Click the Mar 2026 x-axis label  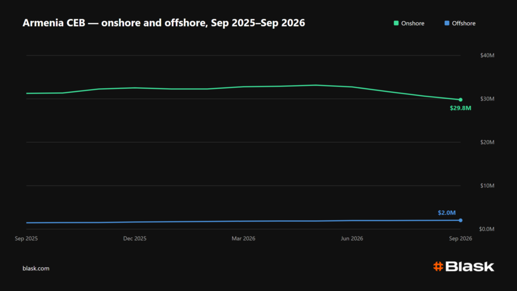(243, 239)
